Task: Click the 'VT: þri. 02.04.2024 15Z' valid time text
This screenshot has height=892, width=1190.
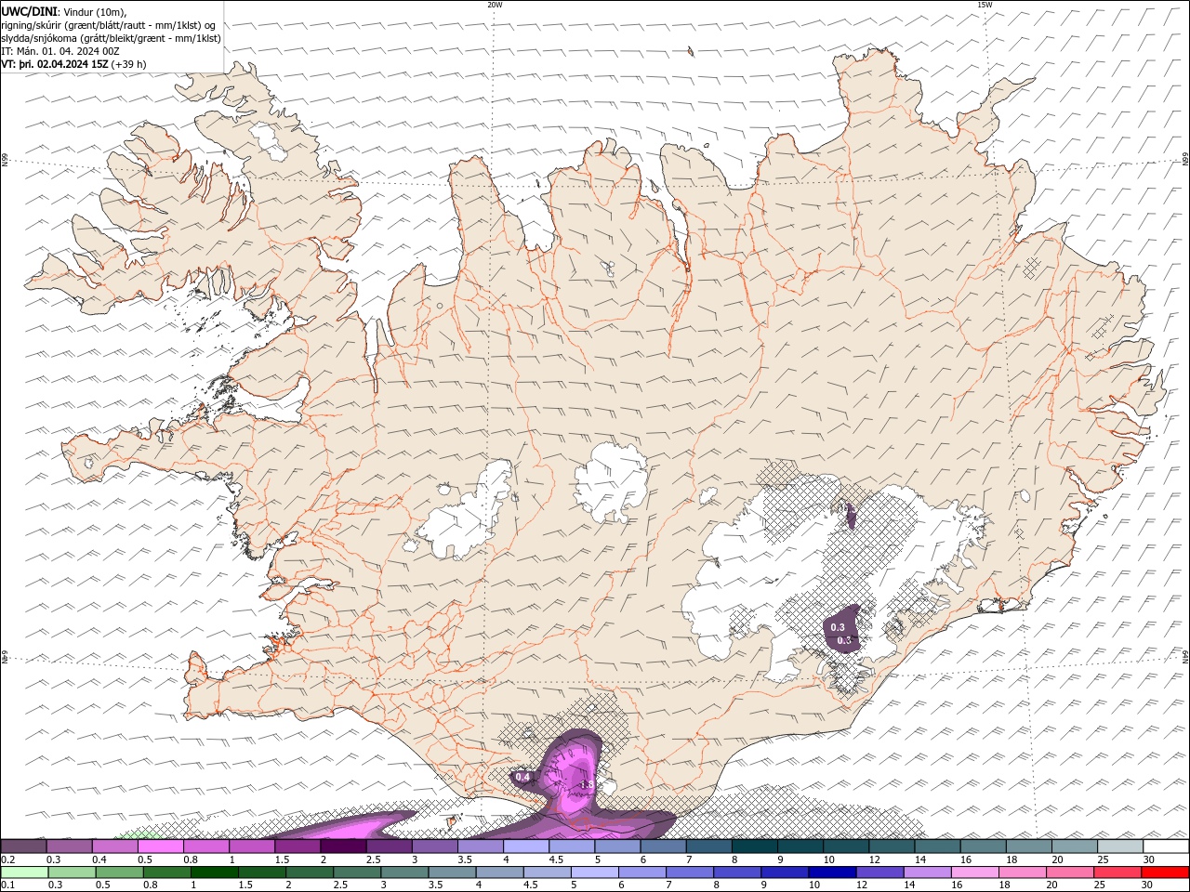Action: pos(54,64)
